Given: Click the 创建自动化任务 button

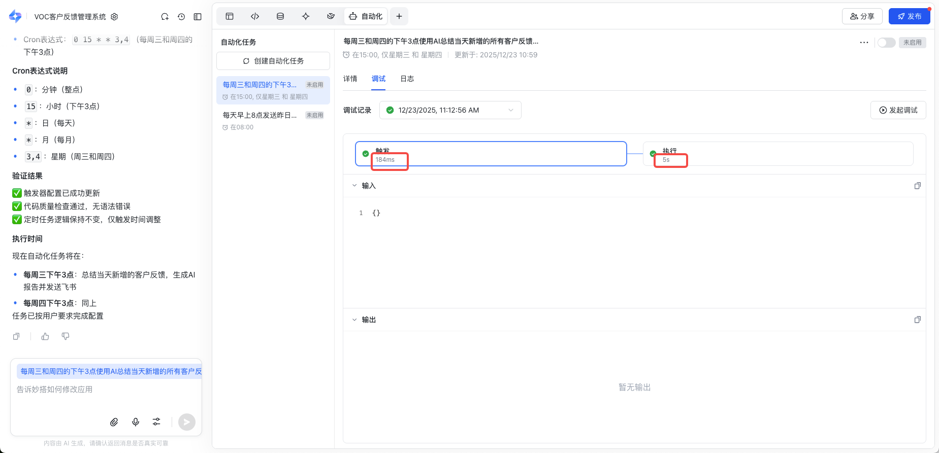Looking at the screenshot, I should point(273,61).
